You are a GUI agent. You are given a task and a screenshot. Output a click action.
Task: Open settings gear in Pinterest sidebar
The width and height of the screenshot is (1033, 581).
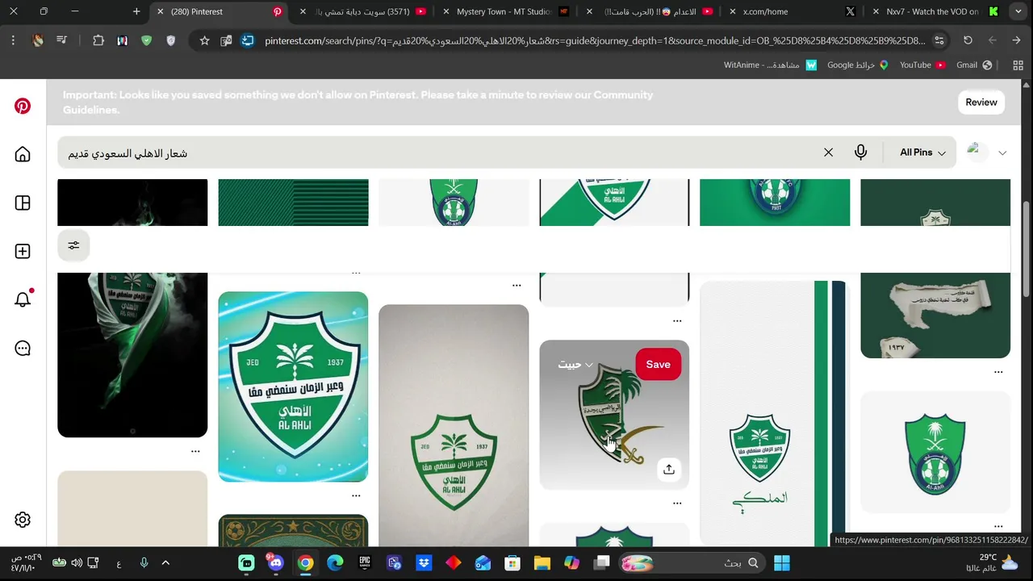[x=23, y=520]
